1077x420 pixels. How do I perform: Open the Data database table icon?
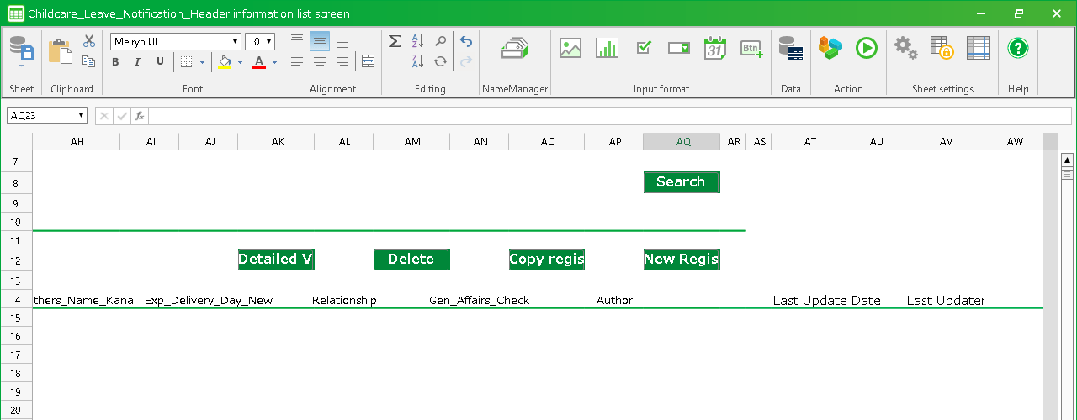coord(790,49)
